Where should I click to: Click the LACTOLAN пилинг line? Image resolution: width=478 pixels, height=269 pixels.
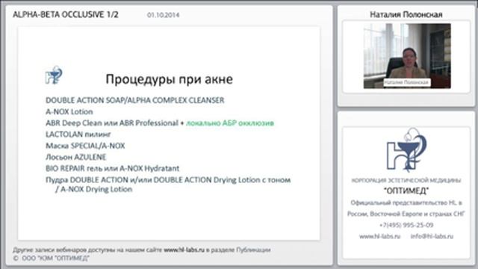click(78, 134)
